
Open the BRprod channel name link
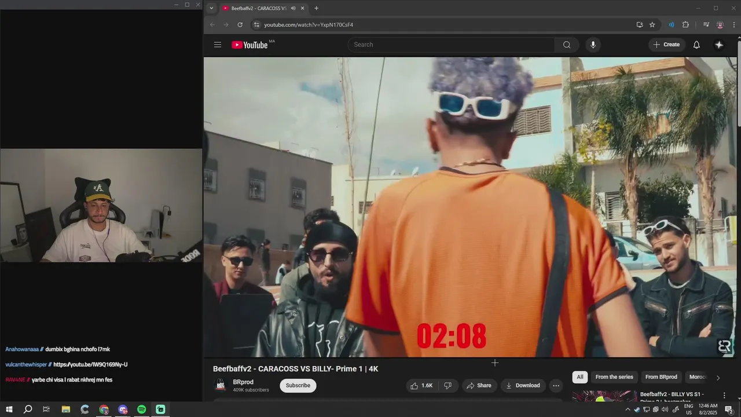click(x=243, y=382)
